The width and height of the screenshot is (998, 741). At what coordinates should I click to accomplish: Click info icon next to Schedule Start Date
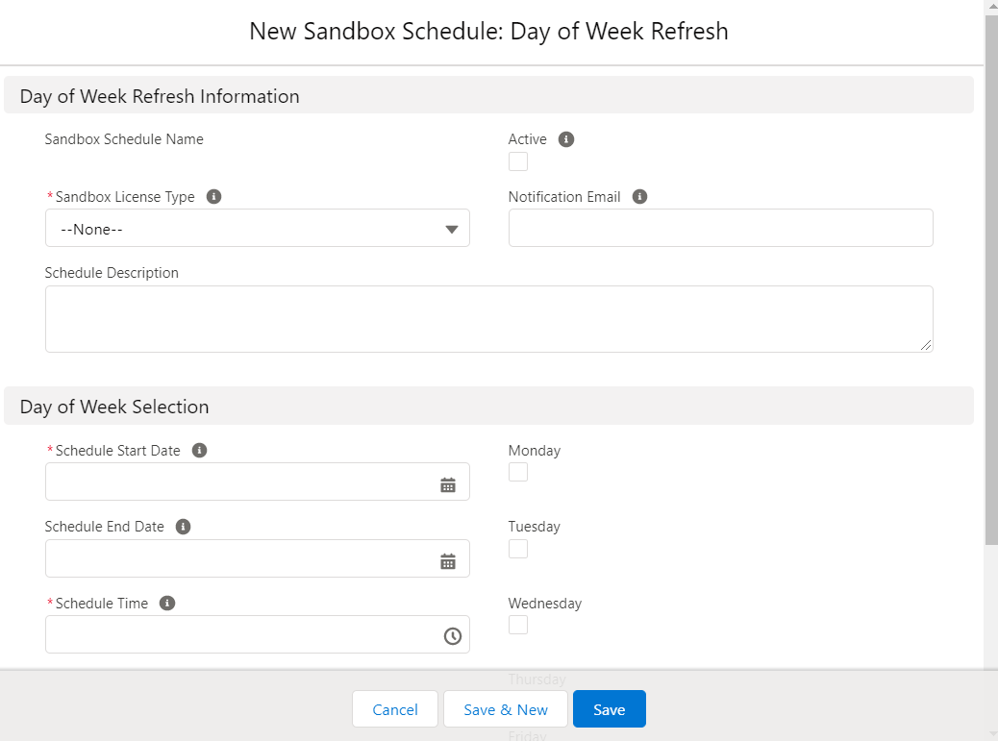pos(200,451)
